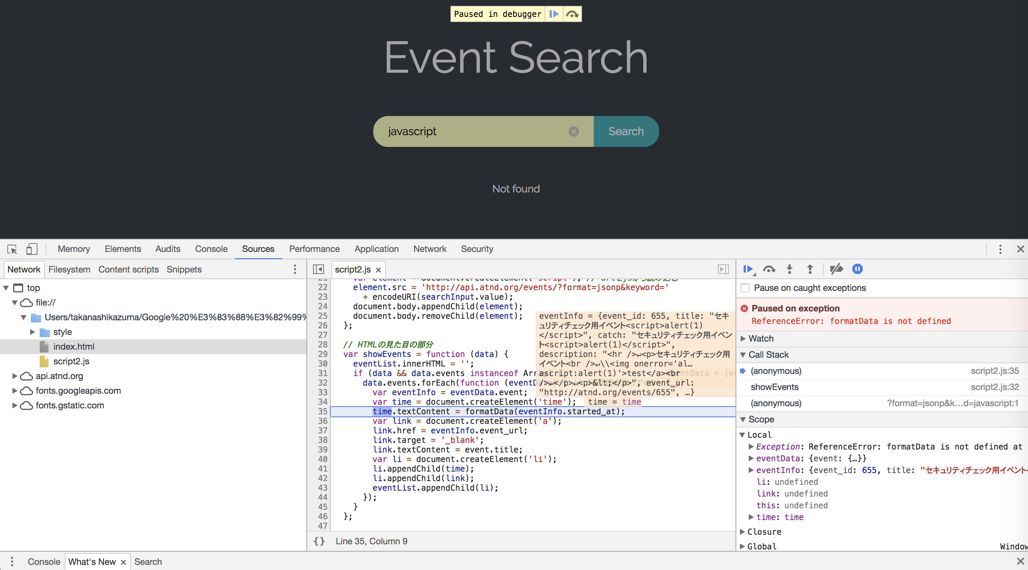Select the inspect element picker icon

click(x=12, y=249)
